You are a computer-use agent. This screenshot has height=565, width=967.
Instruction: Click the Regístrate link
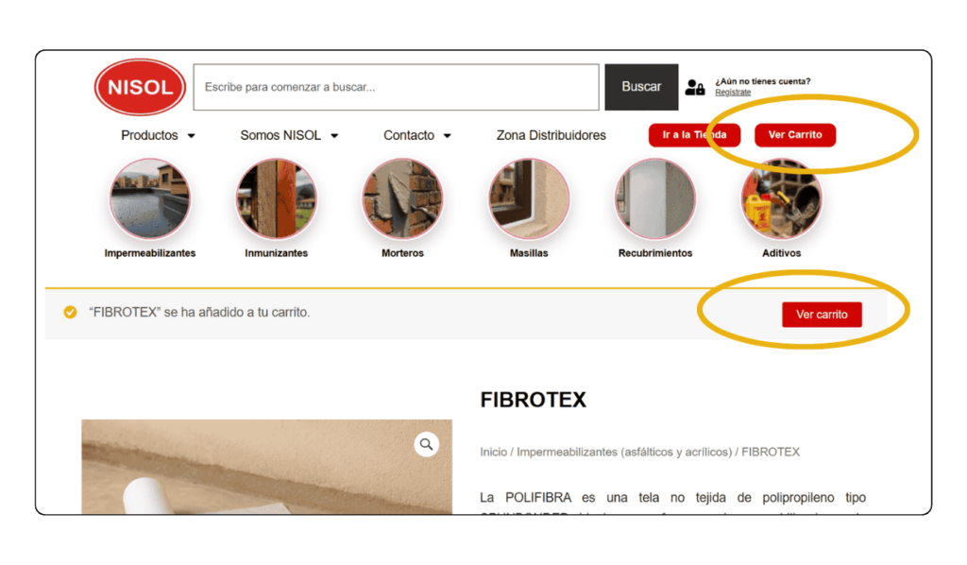click(x=733, y=93)
